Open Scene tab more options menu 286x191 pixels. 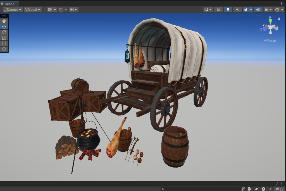pyautogui.click(x=282, y=3)
